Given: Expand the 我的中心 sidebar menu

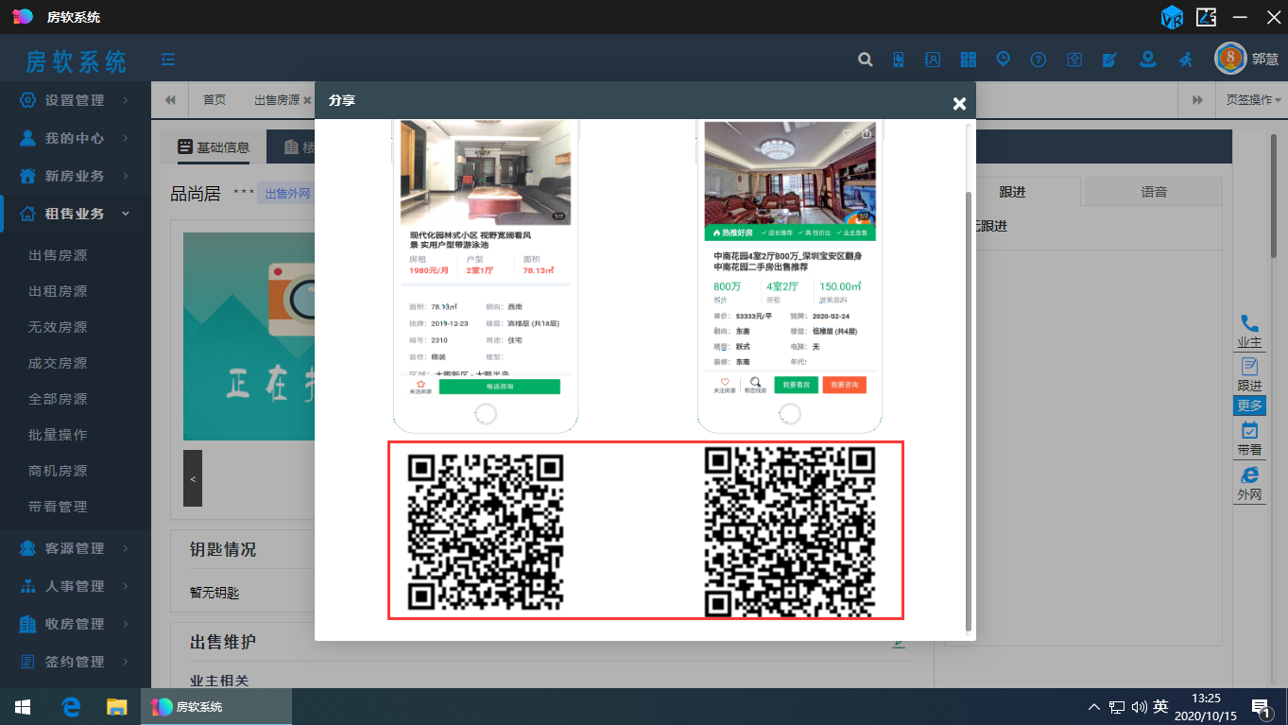Looking at the screenshot, I should click(x=76, y=138).
